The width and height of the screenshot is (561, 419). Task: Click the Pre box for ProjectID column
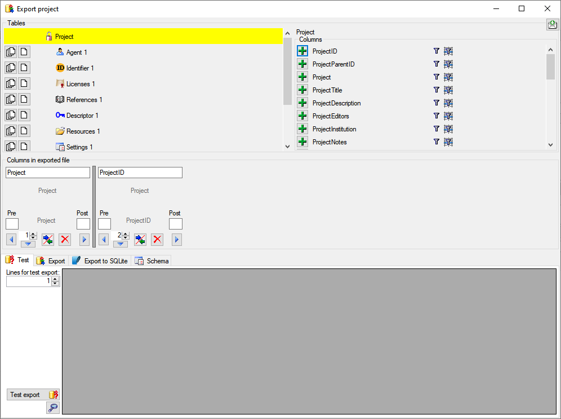104,224
